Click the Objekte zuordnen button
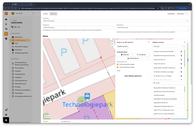The image size is (195, 127). pyautogui.click(x=123, y=46)
